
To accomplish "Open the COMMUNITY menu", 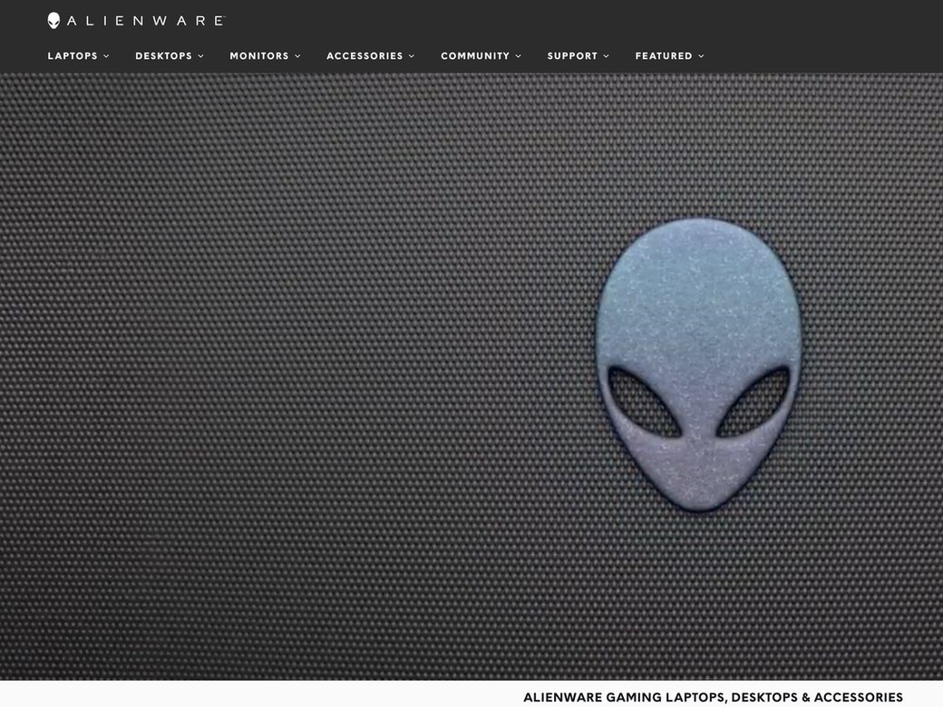I will (475, 56).
